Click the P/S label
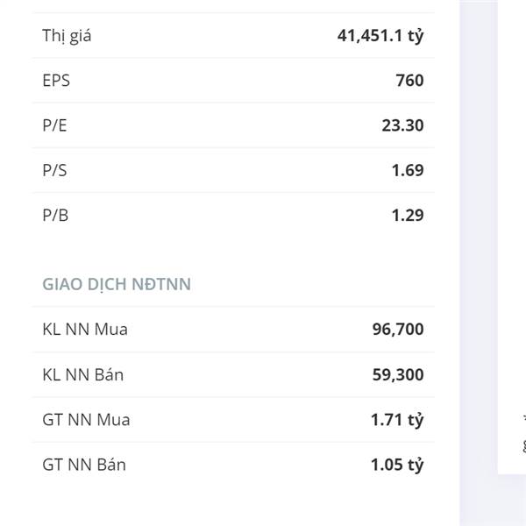The image size is (526, 526). tap(54, 170)
